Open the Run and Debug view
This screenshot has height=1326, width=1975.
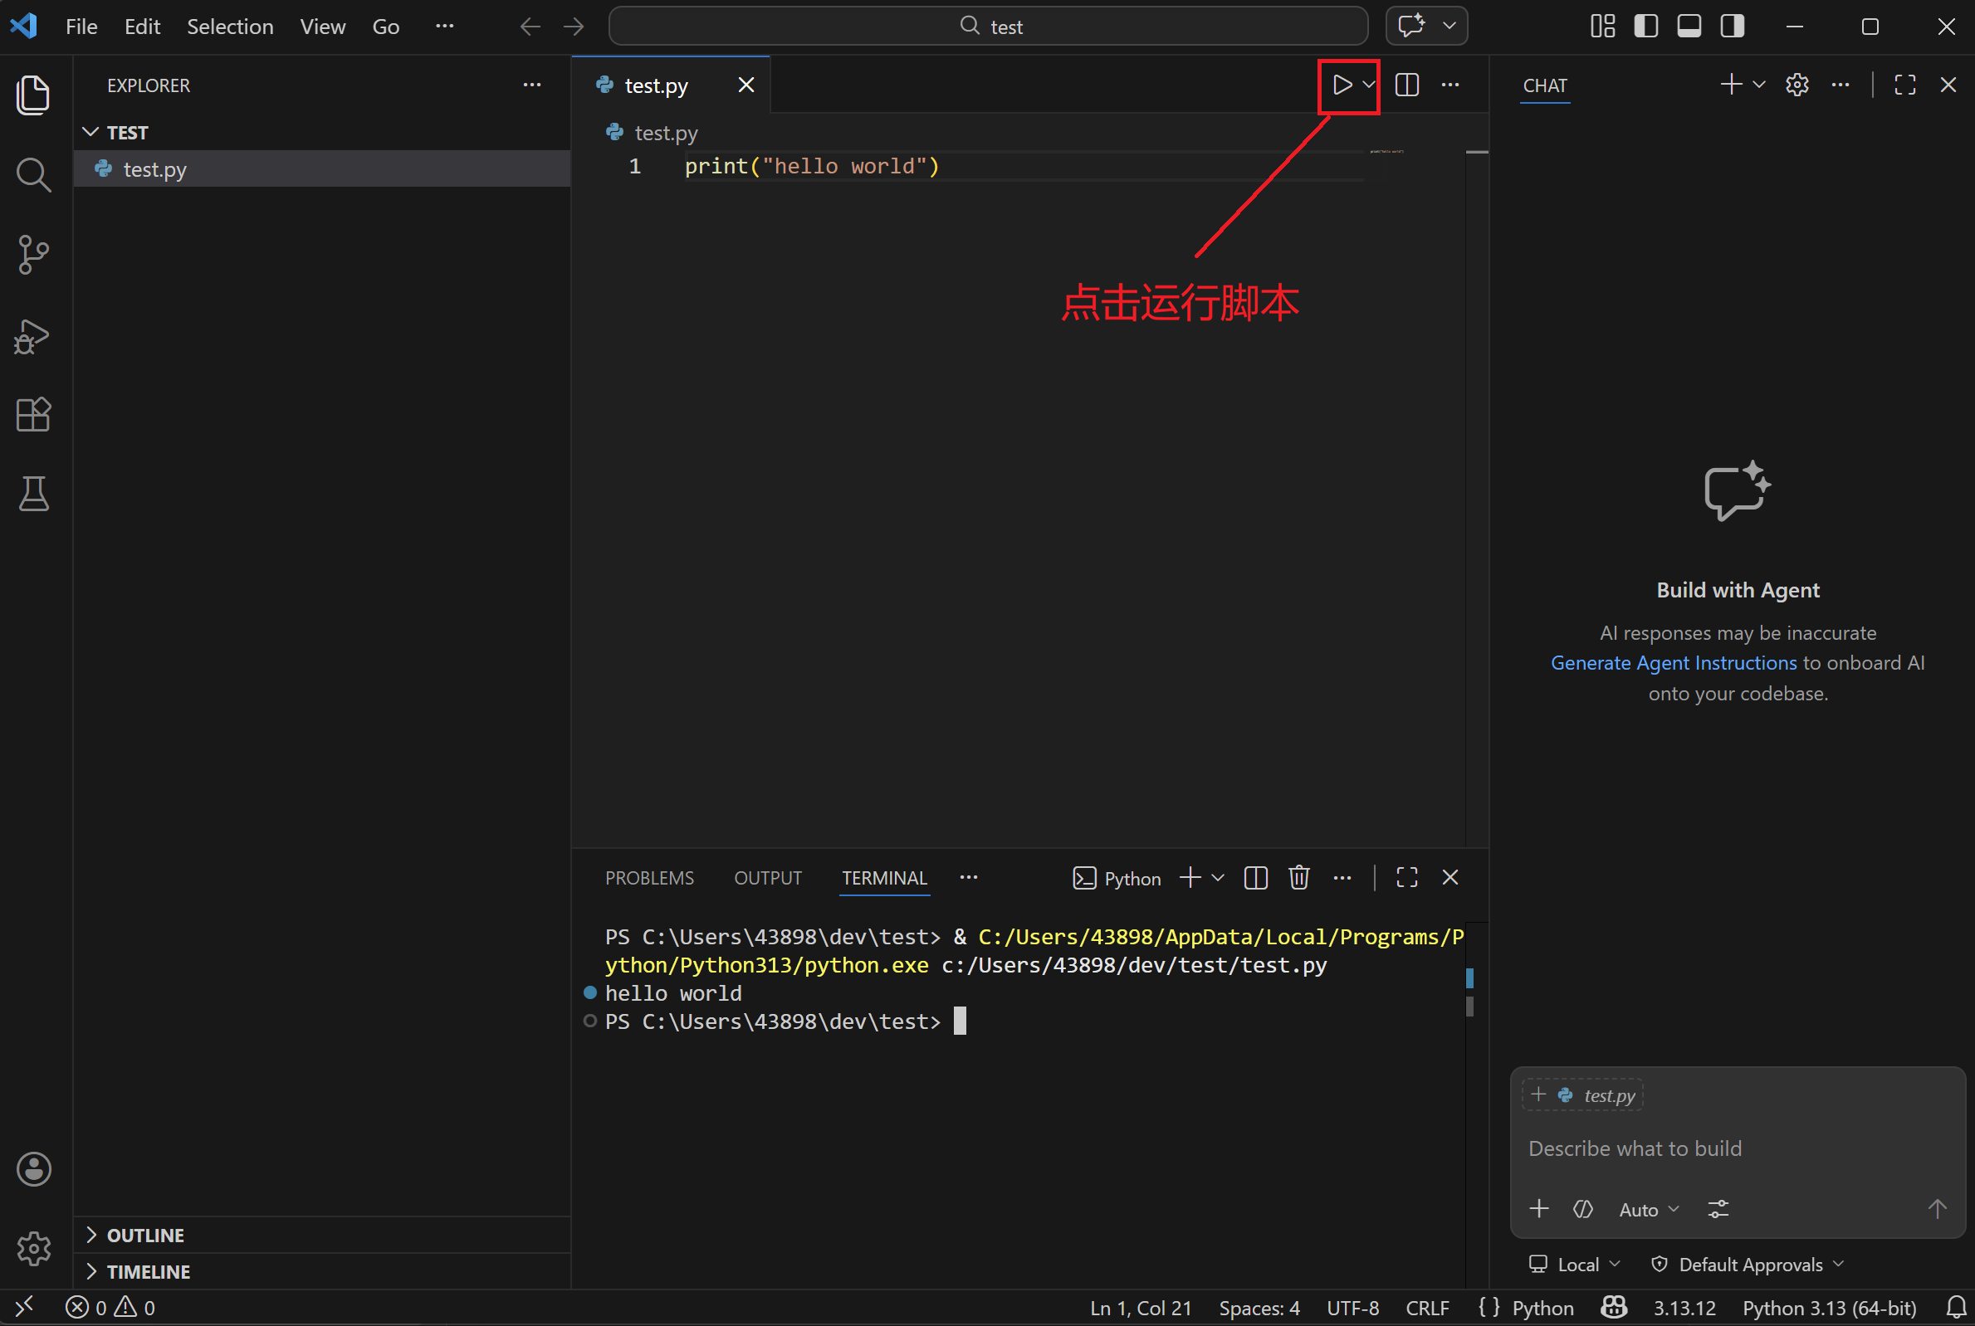click(x=33, y=336)
